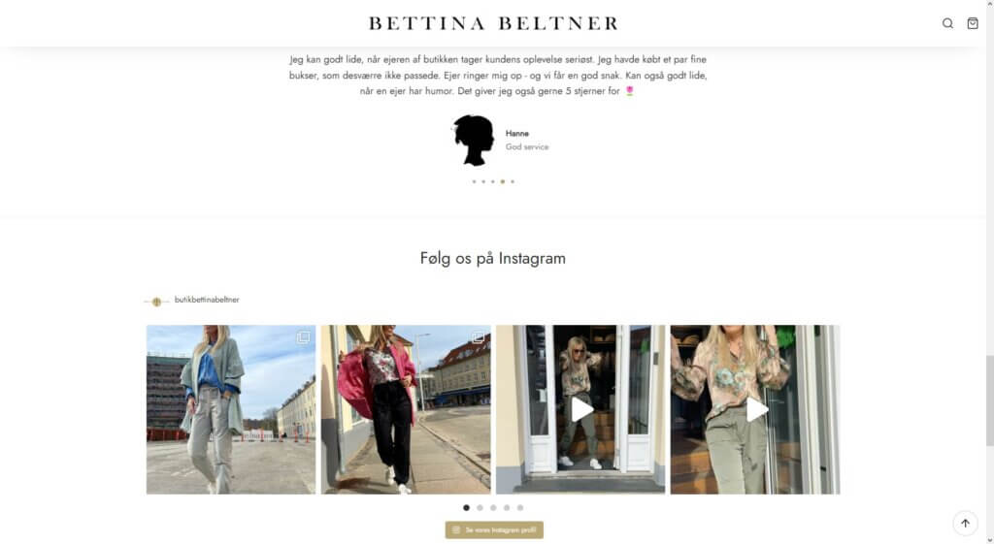Click the back-to-top arrow button
994x544 pixels.
click(965, 523)
